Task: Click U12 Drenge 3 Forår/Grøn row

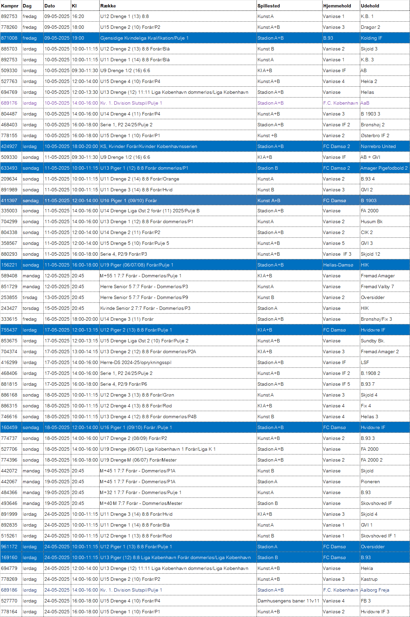Action: [x=205, y=395]
